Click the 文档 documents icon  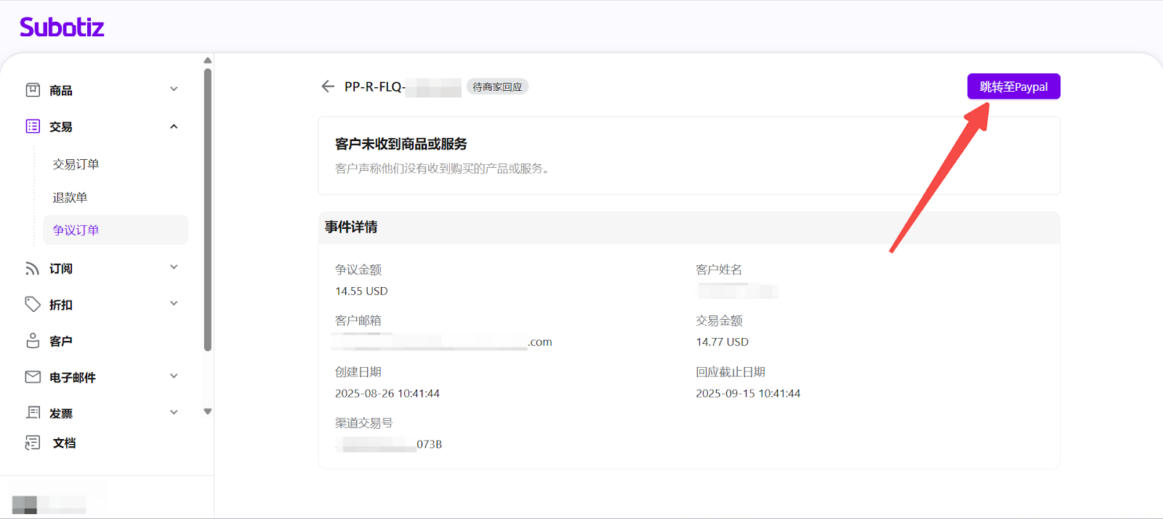coord(33,443)
